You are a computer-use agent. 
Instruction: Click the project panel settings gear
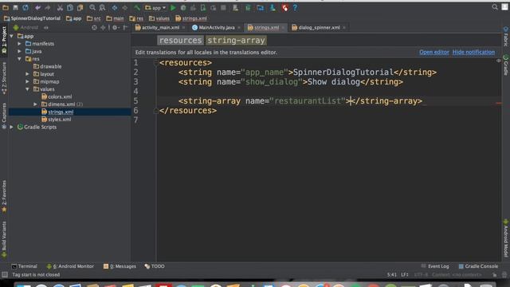point(115,28)
